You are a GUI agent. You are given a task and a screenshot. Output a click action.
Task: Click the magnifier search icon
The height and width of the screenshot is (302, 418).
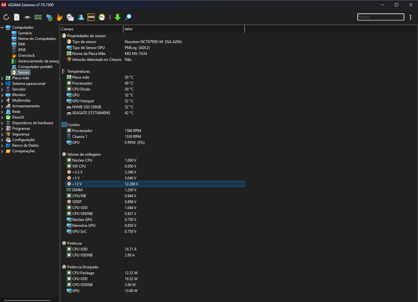coord(128,17)
